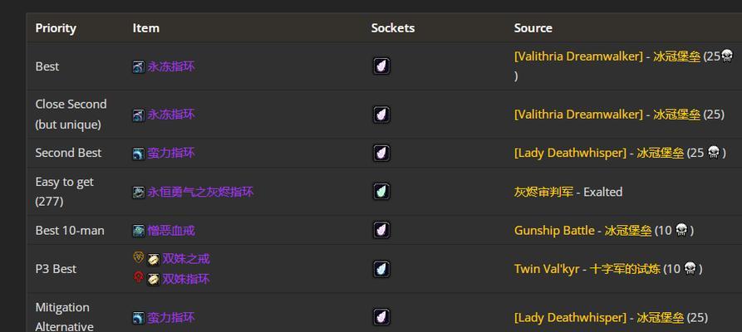Click Alliance faction icon next to 双姝之戒
This screenshot has width=742, height=332.
[138, 257]
